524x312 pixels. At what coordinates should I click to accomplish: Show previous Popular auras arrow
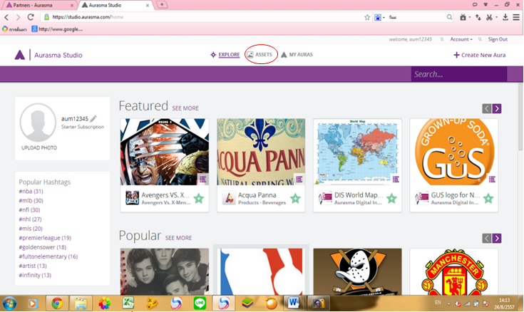click(x=486, y=238)
